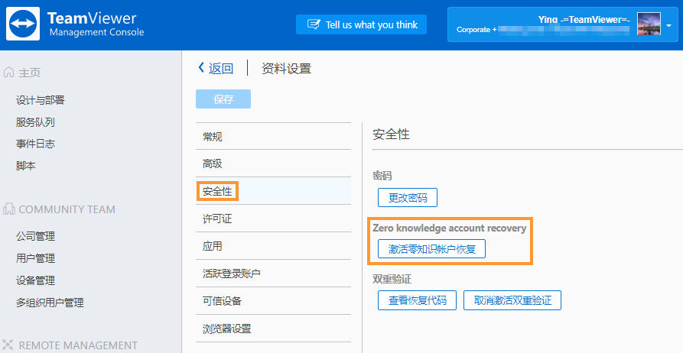Expand the account dropdown arrow
This screenshot has height=353, width=683.
click(x=668, y=26)
